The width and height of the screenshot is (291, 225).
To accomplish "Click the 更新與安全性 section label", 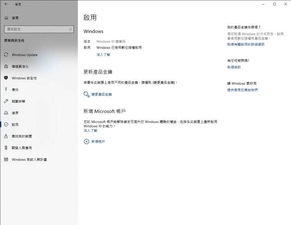I will coord(14,41).
